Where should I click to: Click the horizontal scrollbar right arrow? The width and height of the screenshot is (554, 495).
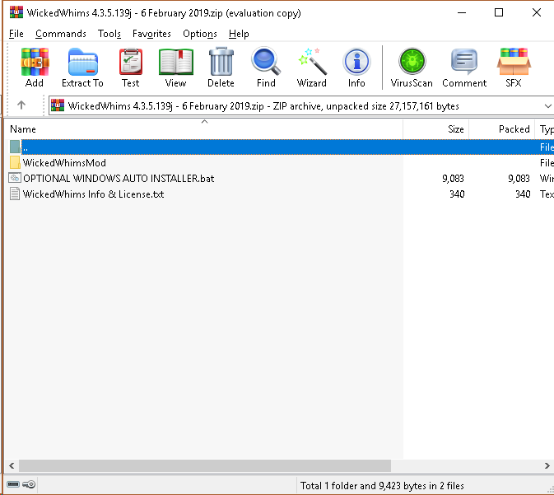(x=547, y=465)
